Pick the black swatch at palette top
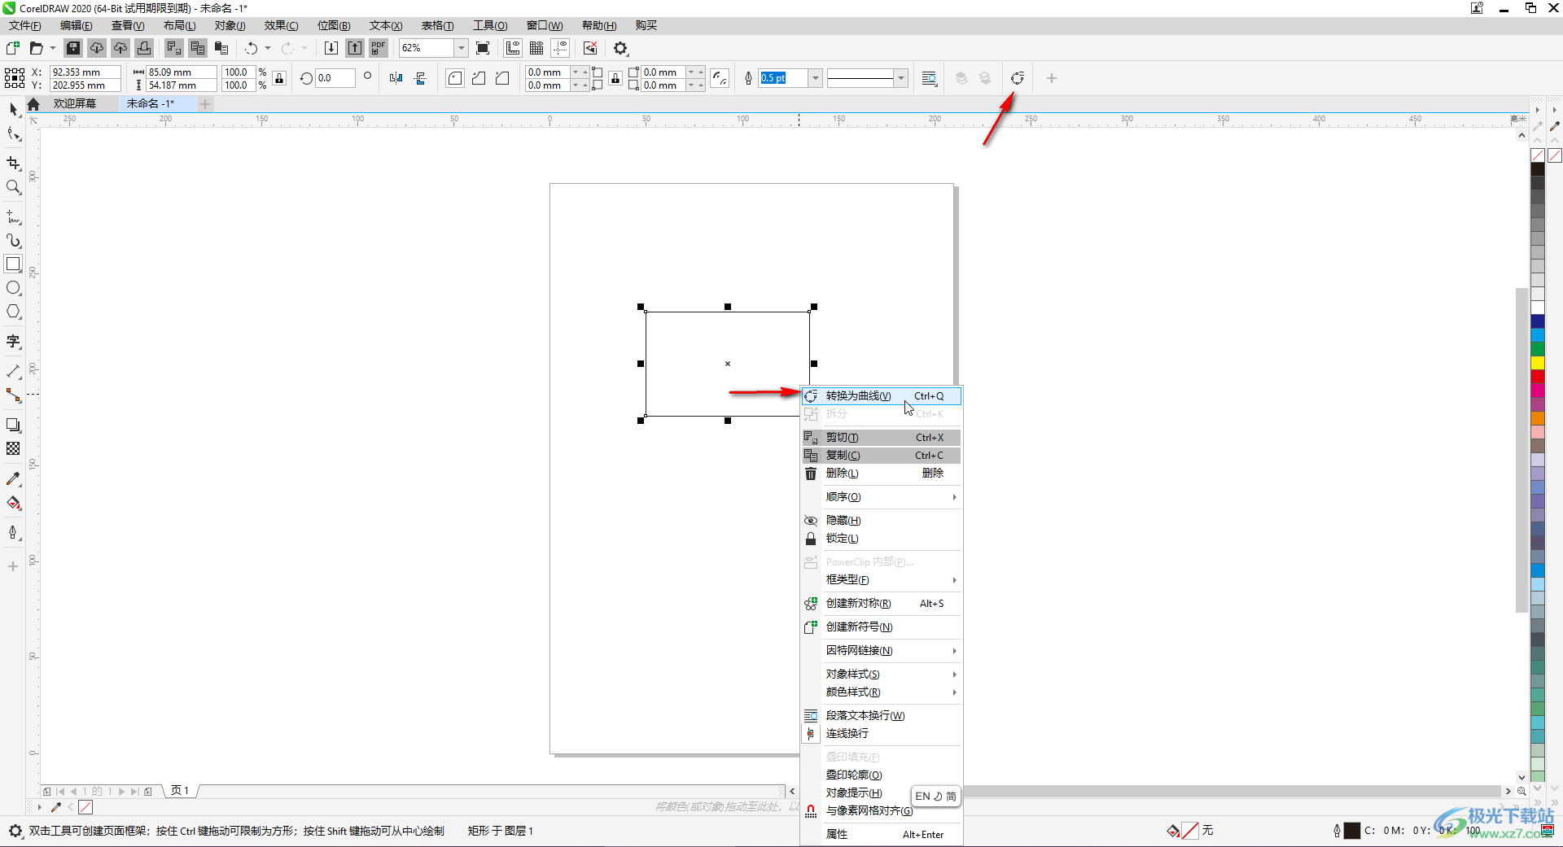 tap(1538, 169)
